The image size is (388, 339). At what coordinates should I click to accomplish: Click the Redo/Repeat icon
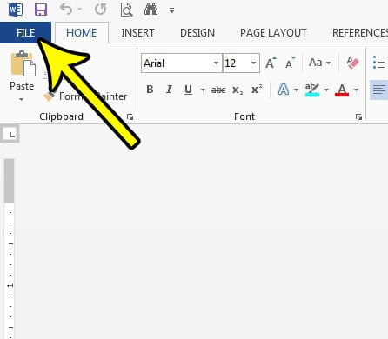tap(100, 10)
